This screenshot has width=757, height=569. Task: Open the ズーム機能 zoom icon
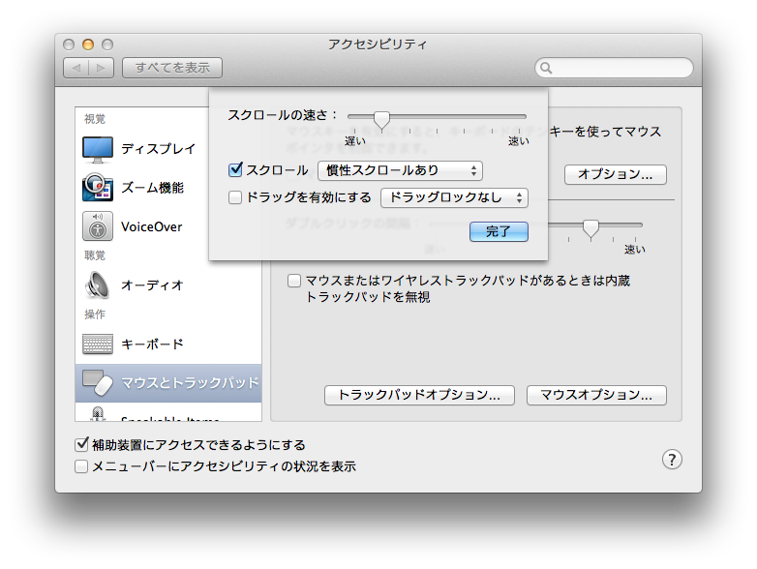click(98, 188)
